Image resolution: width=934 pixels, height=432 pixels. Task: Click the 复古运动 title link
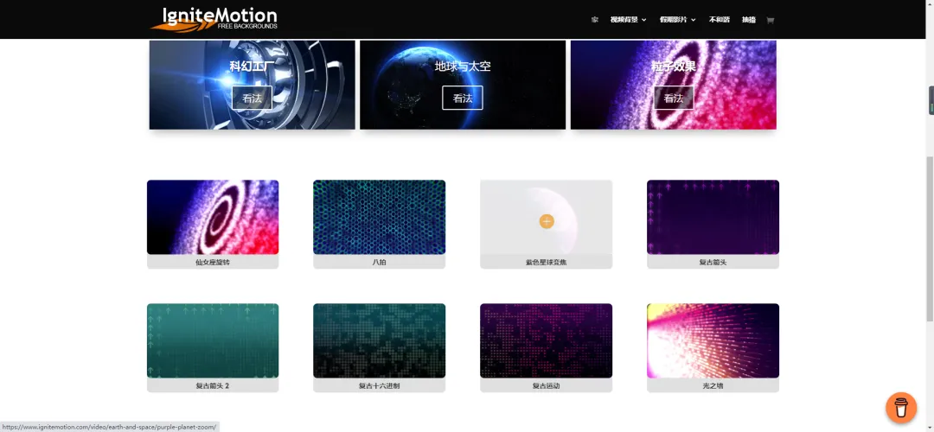546,385
